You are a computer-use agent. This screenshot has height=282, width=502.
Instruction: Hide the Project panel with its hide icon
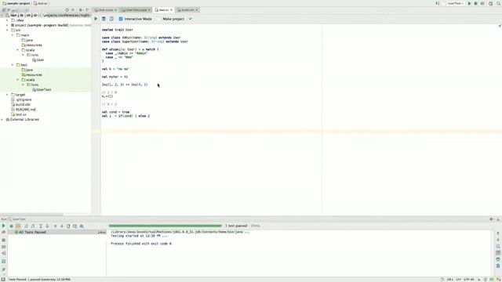pos(87,10)
